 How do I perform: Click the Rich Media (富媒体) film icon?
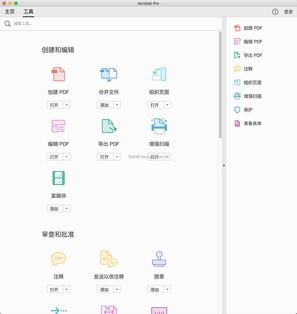58,178
